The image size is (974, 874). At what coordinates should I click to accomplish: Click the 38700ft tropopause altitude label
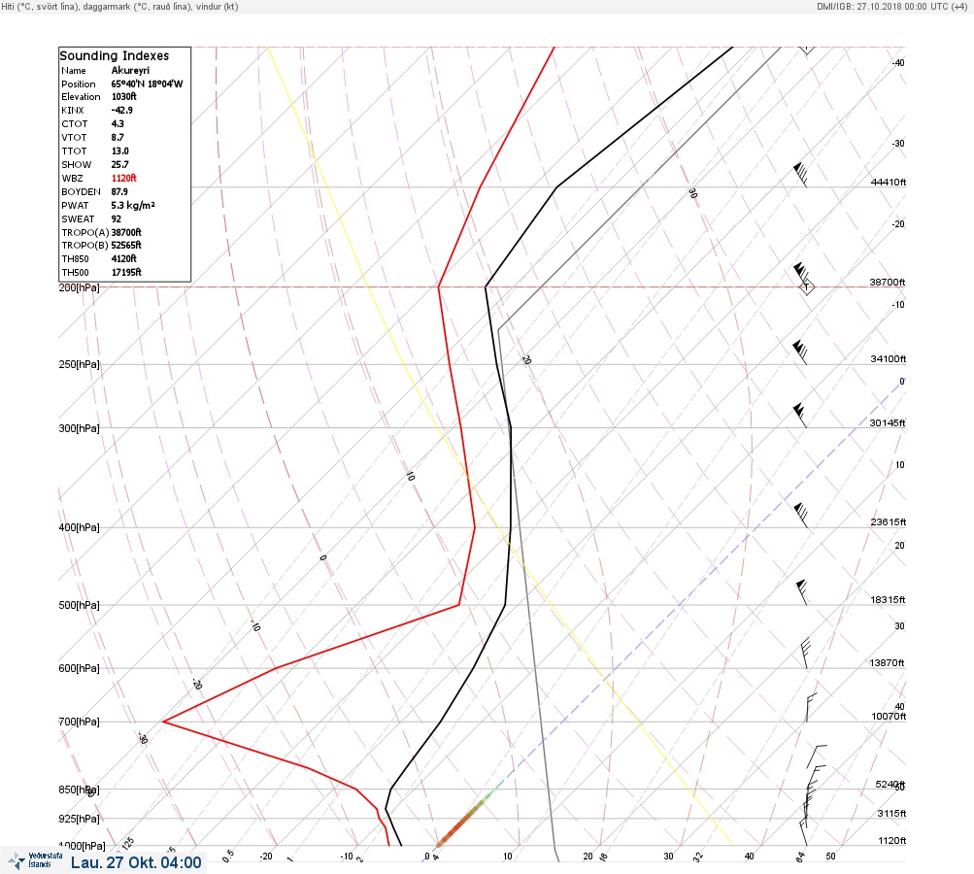[887, 282]
